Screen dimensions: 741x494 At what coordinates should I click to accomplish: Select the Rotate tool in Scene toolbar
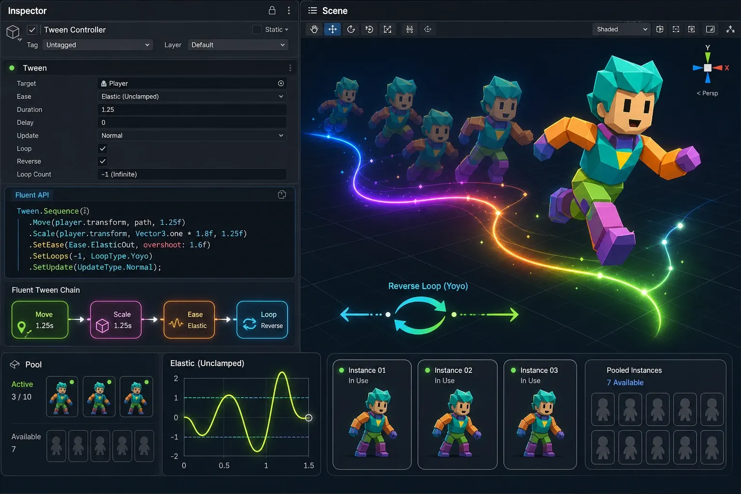tap(351, 29)
